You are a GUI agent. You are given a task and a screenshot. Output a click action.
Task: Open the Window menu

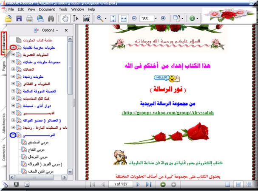(x=78, y=9)
